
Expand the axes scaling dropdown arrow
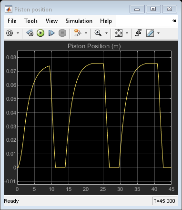pyautogui.click(x=127, y=33)
